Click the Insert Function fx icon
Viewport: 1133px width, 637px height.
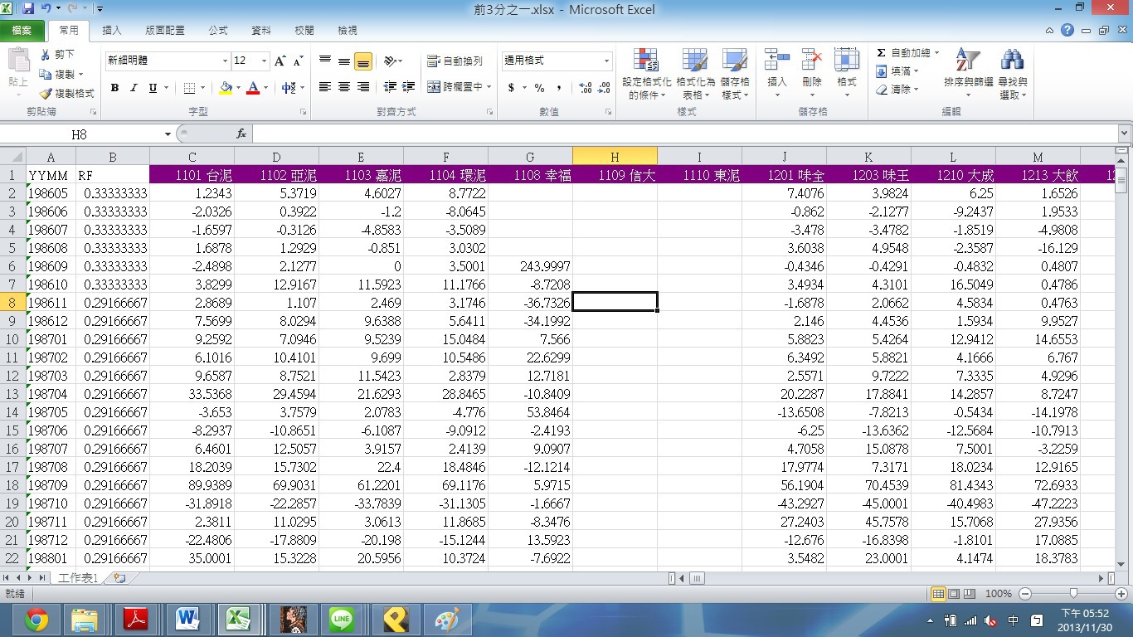pos(241,134)
